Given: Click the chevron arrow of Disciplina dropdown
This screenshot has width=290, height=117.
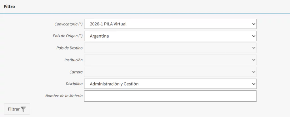Looking at the screenshot, I should (253, 84).
